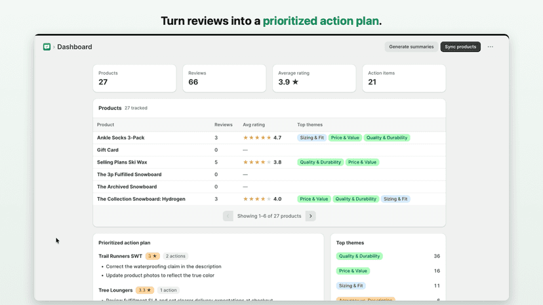Click the Top themes panel heading
543x305 pixels.
pyautogui.click(x=350, y=243)
